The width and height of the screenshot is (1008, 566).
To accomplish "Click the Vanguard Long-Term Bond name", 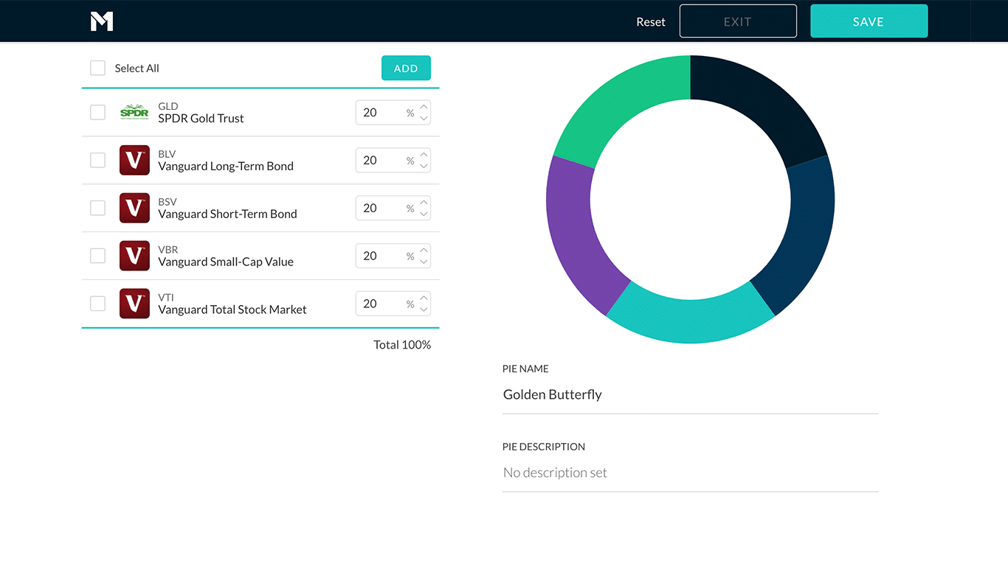I will coord(226,167).
